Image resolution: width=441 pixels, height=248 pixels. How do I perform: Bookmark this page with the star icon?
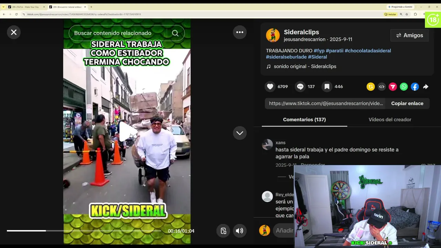pyautogui.click(x=407, y=14)
